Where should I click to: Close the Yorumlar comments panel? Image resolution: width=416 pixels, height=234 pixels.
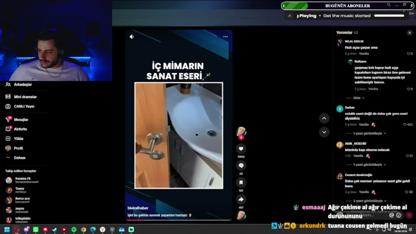click(x=409, y=32)
